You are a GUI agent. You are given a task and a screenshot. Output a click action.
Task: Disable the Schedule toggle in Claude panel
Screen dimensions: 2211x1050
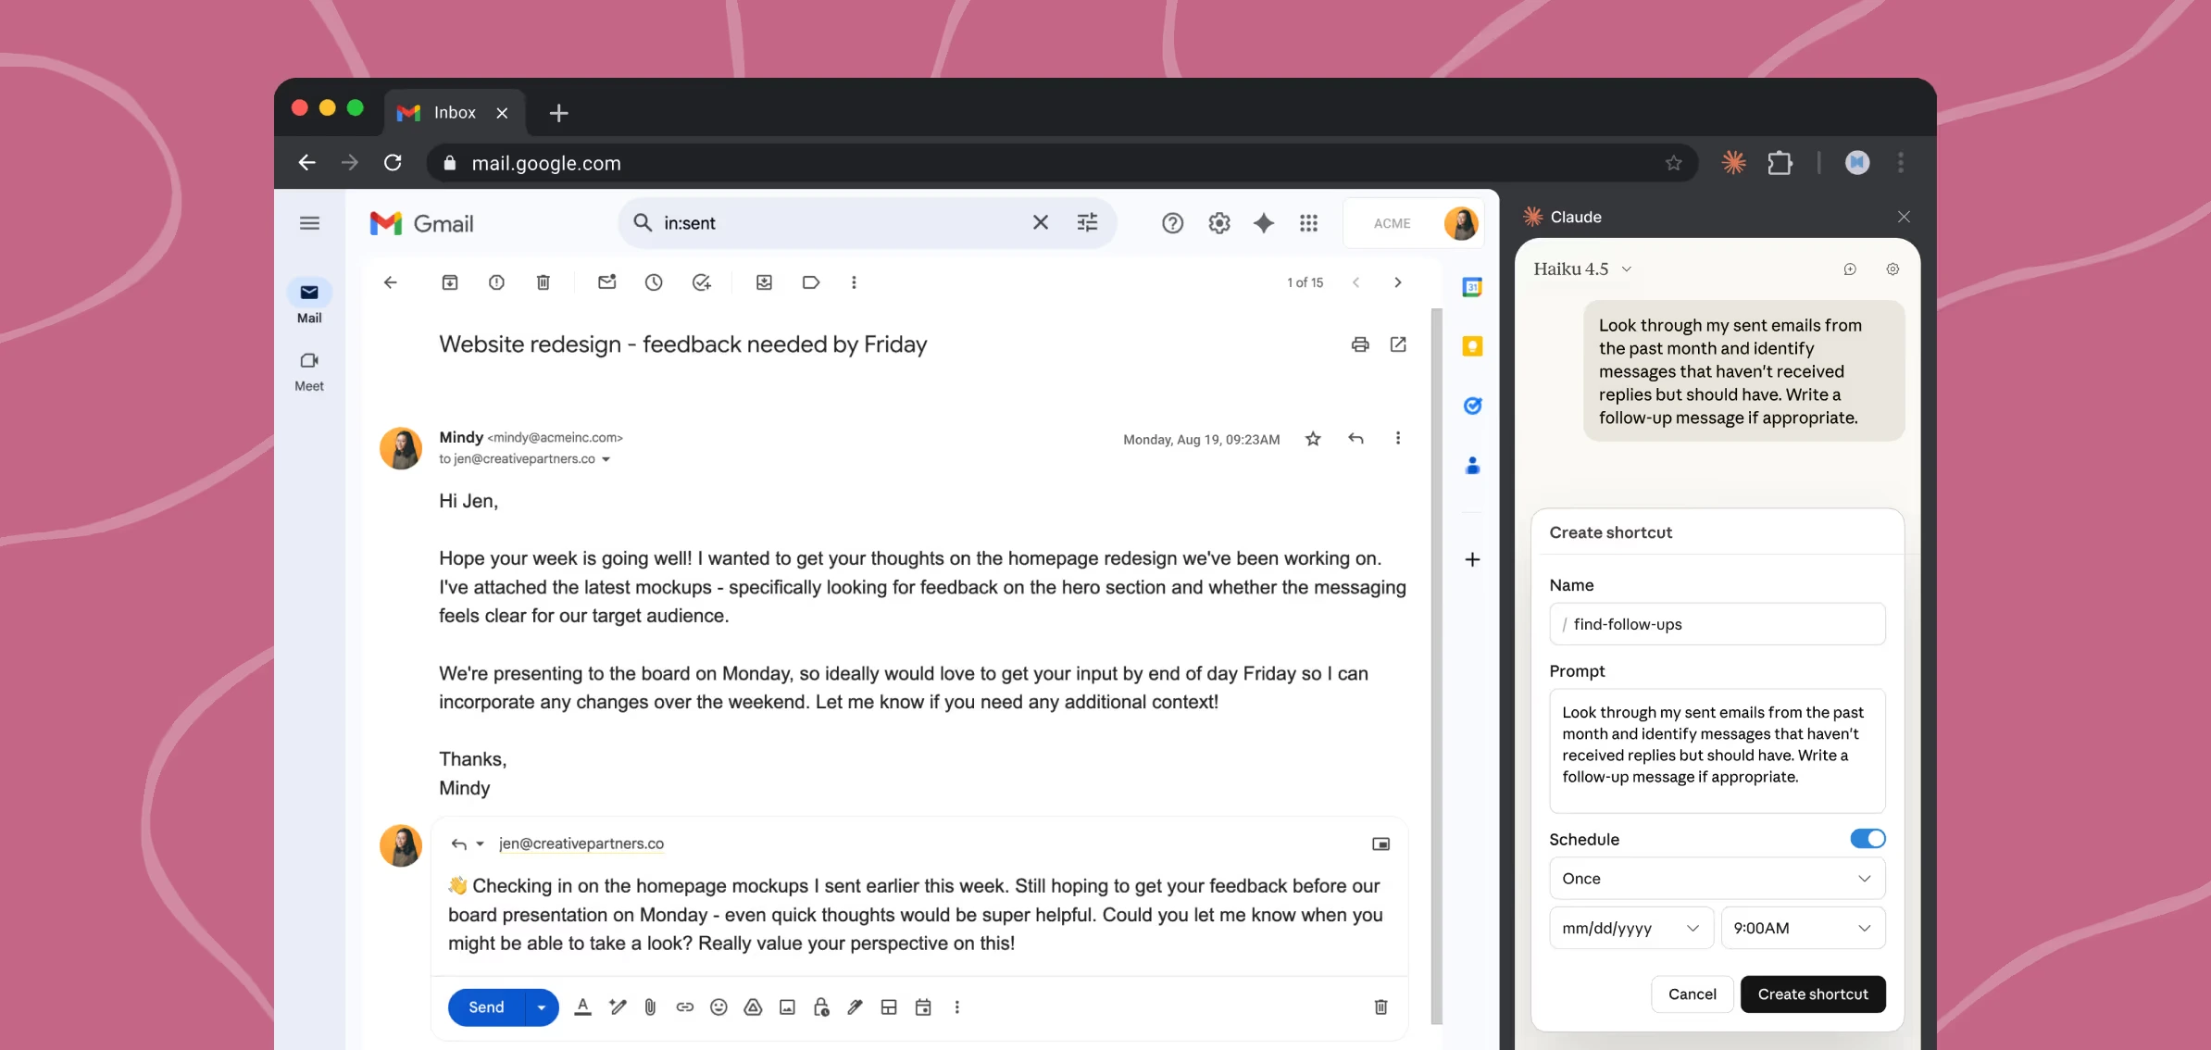[1867, 838]
